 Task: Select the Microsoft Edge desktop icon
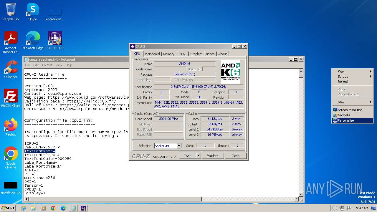33,40
